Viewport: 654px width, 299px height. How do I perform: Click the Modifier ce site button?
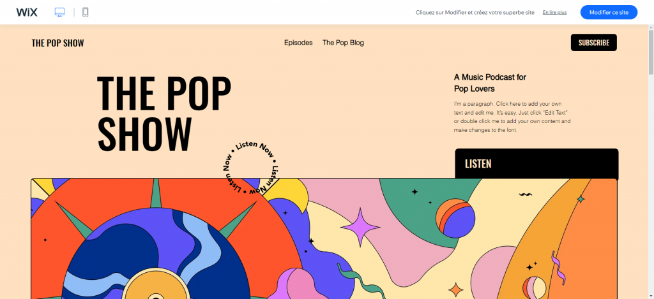tap(609, 13)
